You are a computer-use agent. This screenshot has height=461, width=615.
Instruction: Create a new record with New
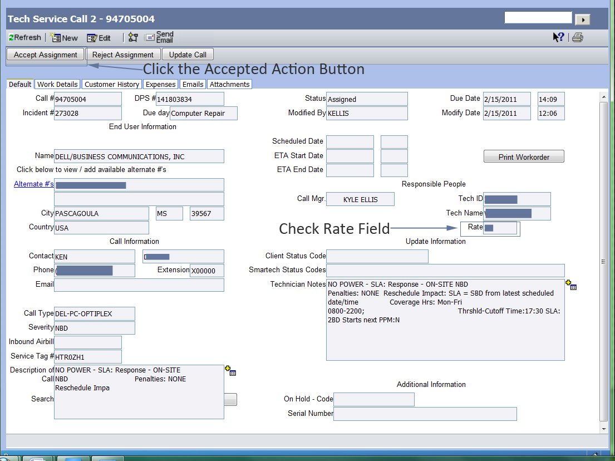click(63, 38)
